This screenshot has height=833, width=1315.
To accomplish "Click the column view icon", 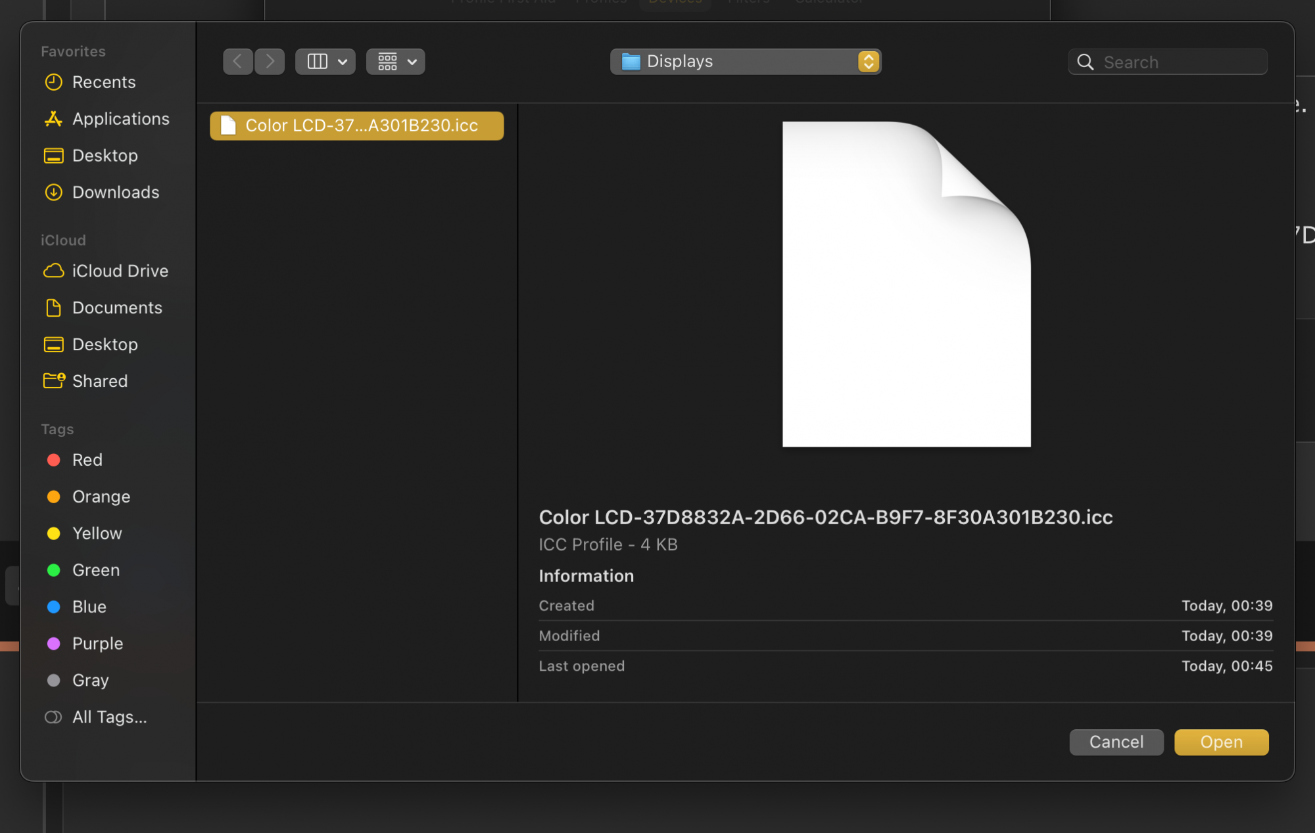I will (318, 62).
